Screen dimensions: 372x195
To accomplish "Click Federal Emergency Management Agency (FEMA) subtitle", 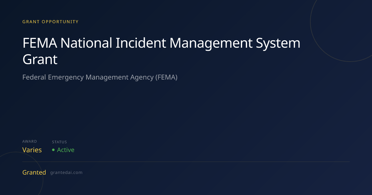I will (x=100, y=77).
